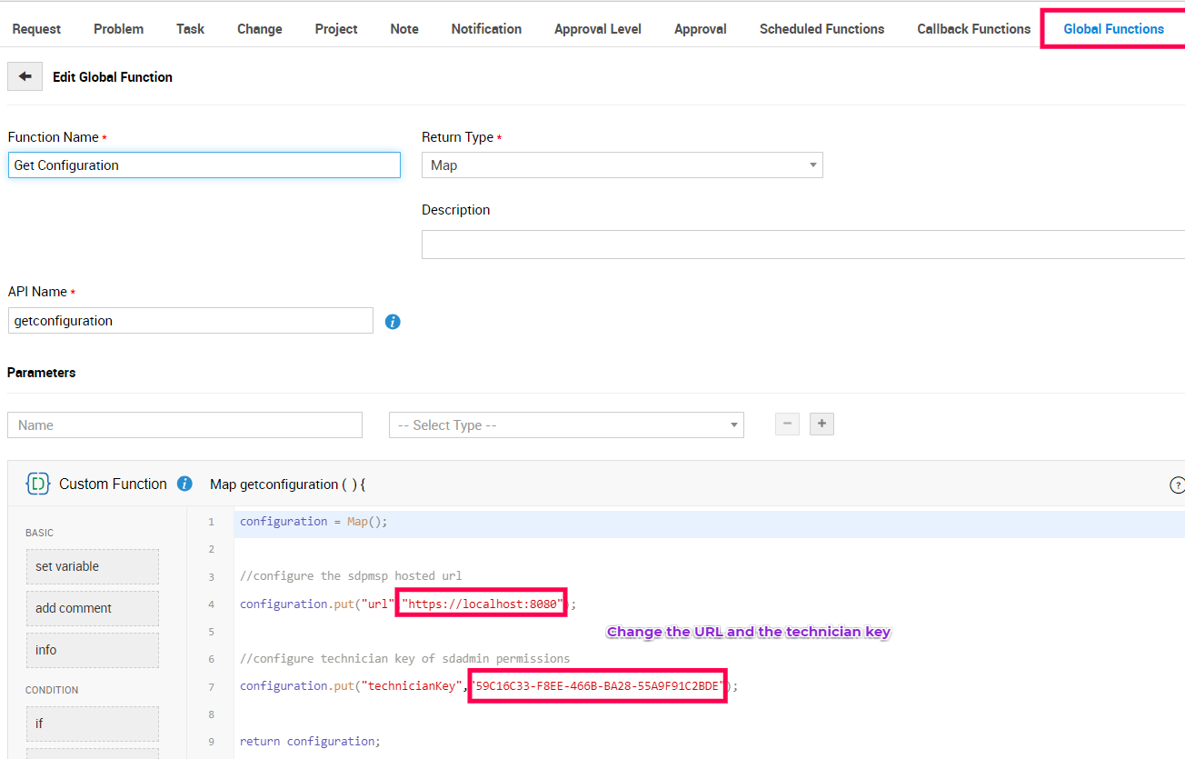This screenshot has height=759, width=1185.
Task: Add parameter with plus button
Action: [x=822, y=424]
